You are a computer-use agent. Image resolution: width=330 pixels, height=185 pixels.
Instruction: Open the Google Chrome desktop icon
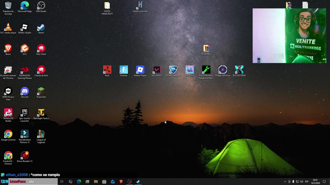point(8,135)
